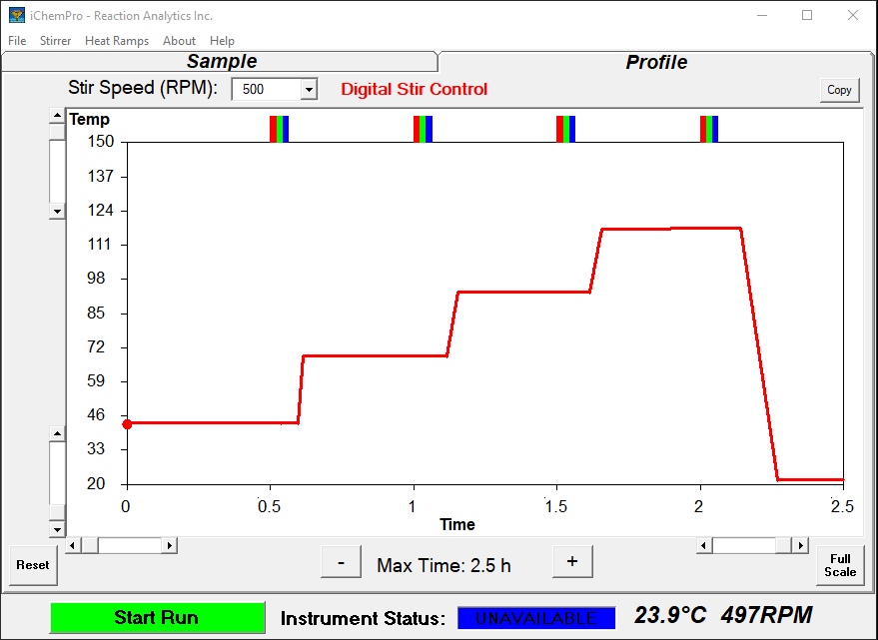The width and height of the screenshot is (878, 640).
Task: Click the color marker at time 0.5
Action: 279,129
